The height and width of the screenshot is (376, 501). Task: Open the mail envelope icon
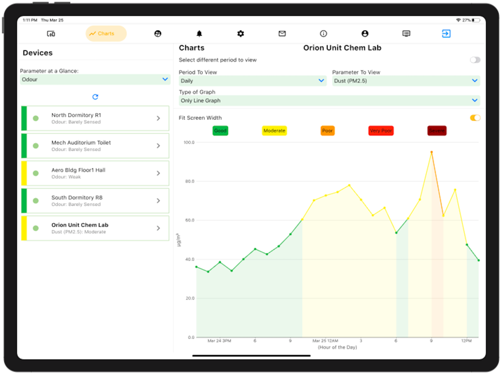[x=282, y=34]
